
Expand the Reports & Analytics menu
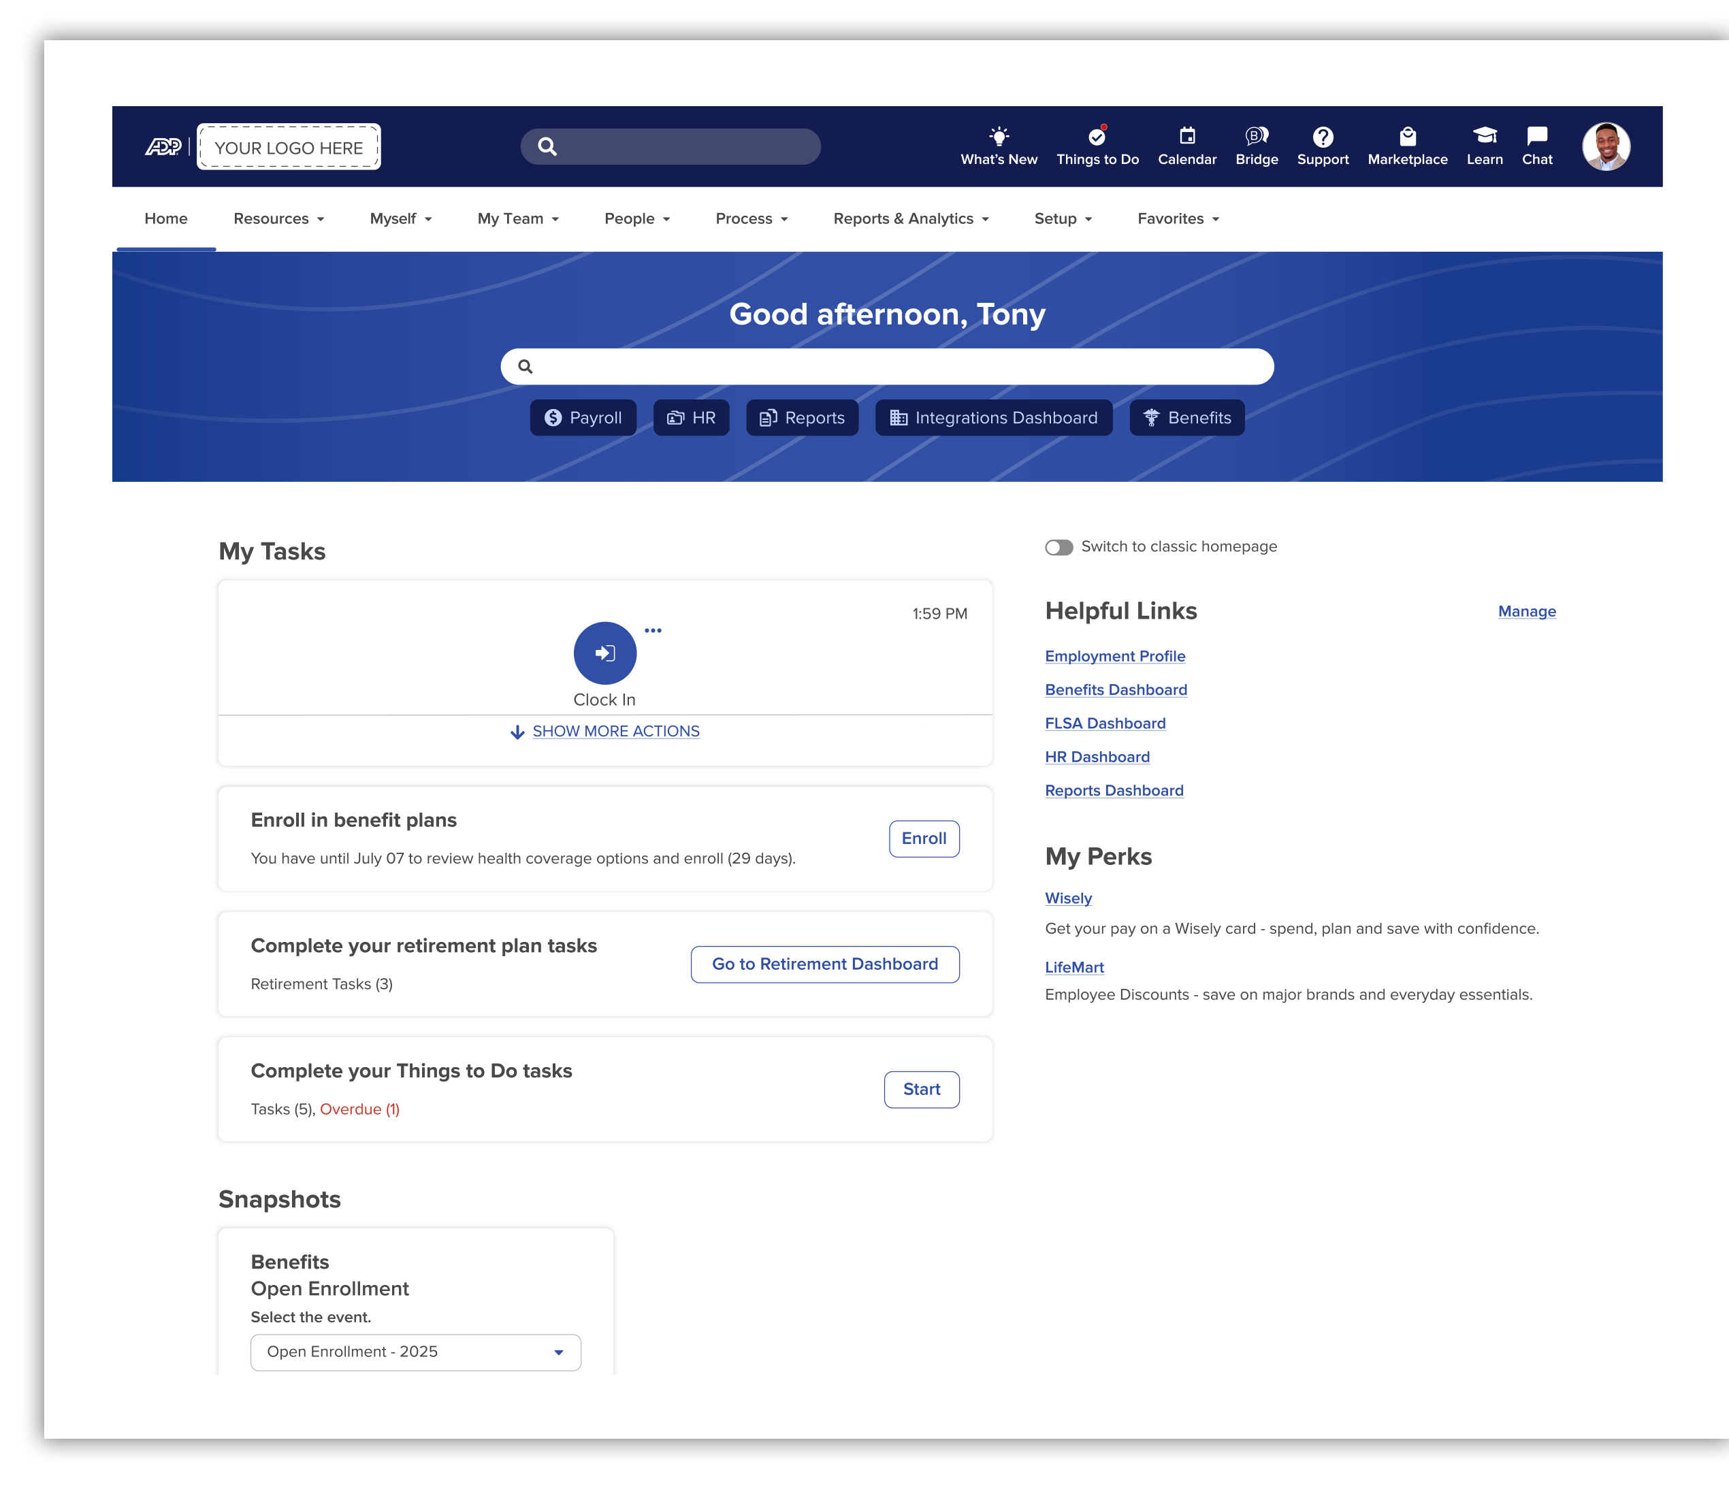coord(910,218)
